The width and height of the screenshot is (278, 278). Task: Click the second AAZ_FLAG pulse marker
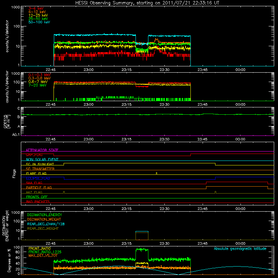pyautogui.click(x=215, y=192)
